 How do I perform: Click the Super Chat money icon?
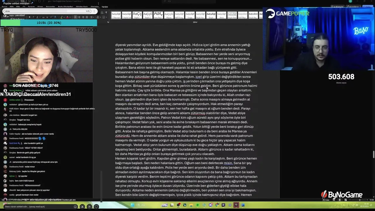click(82, 207)
